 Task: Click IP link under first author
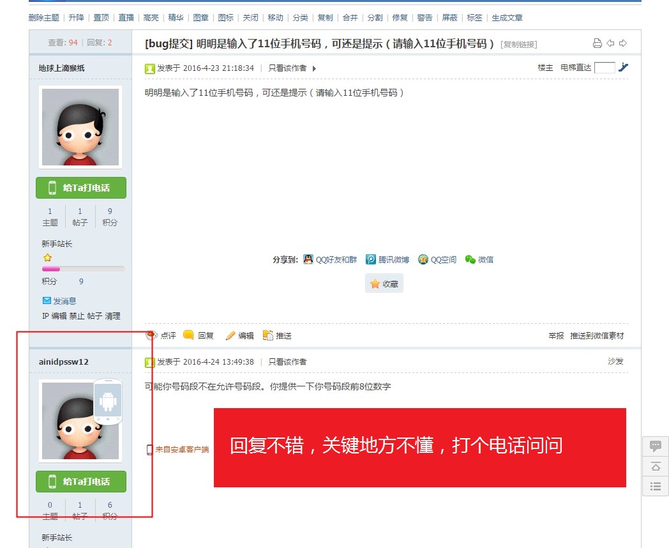pyautogui.click(x=45, y=316)
